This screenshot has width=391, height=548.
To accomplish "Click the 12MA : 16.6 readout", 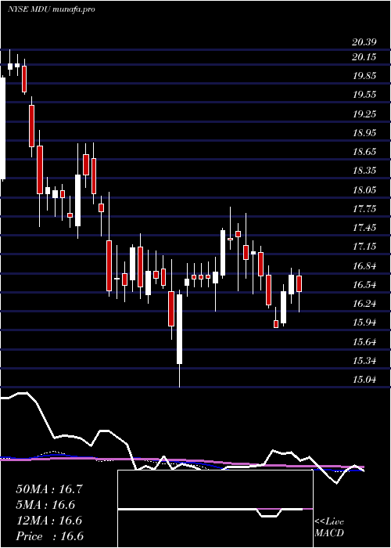I will coord(48,521).
